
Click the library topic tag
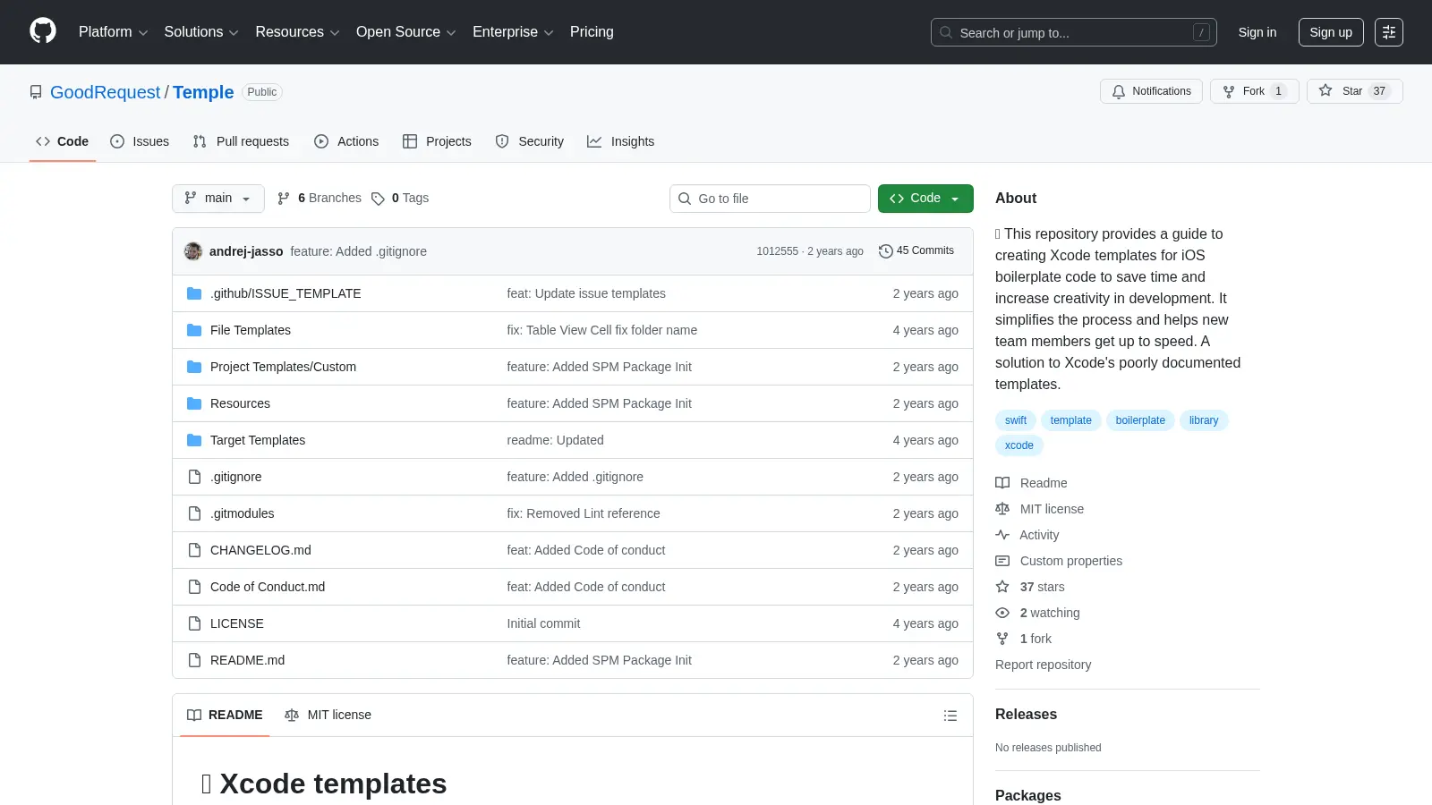(1204, 420)
